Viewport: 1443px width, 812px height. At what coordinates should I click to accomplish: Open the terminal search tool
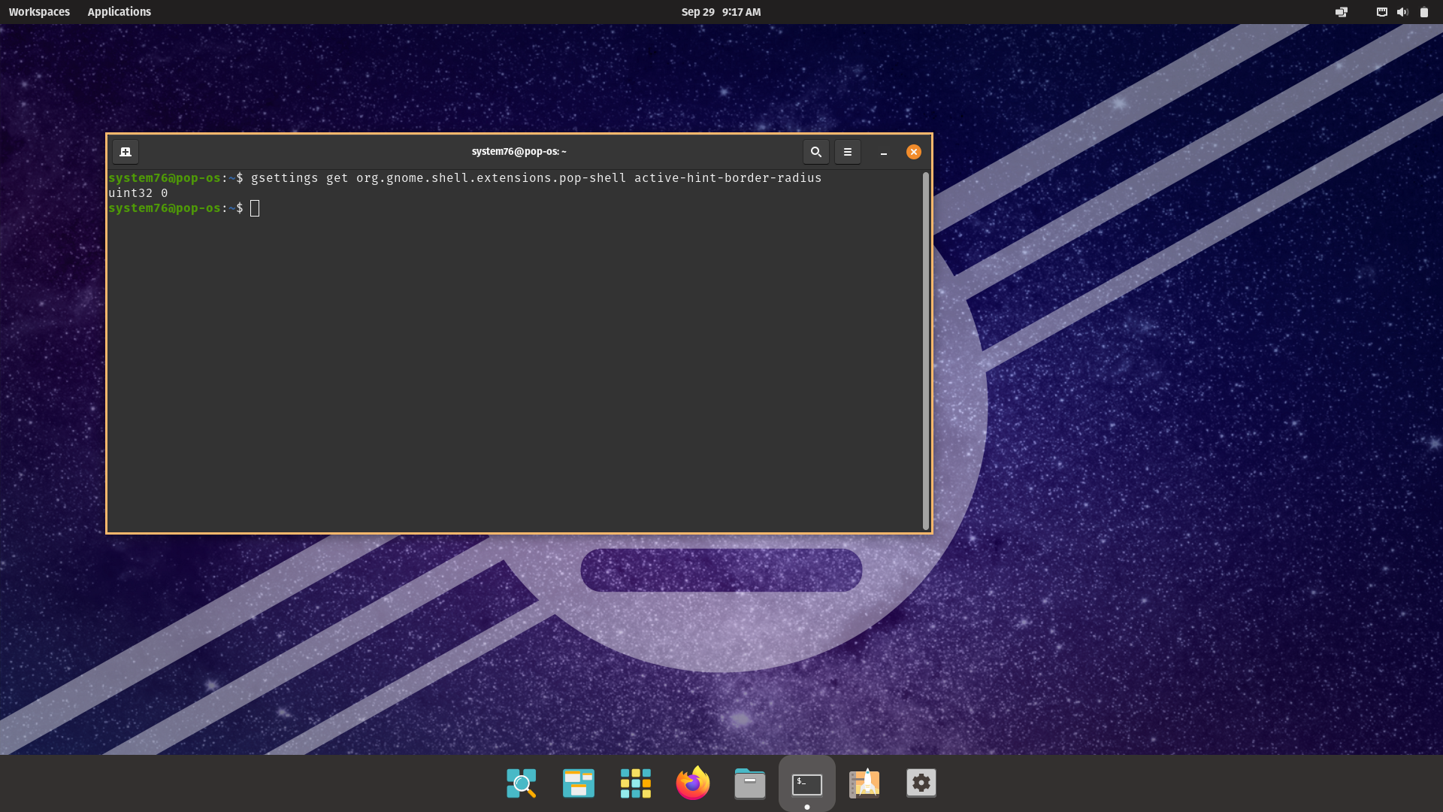pyautogui.click(x=815, y=152)
